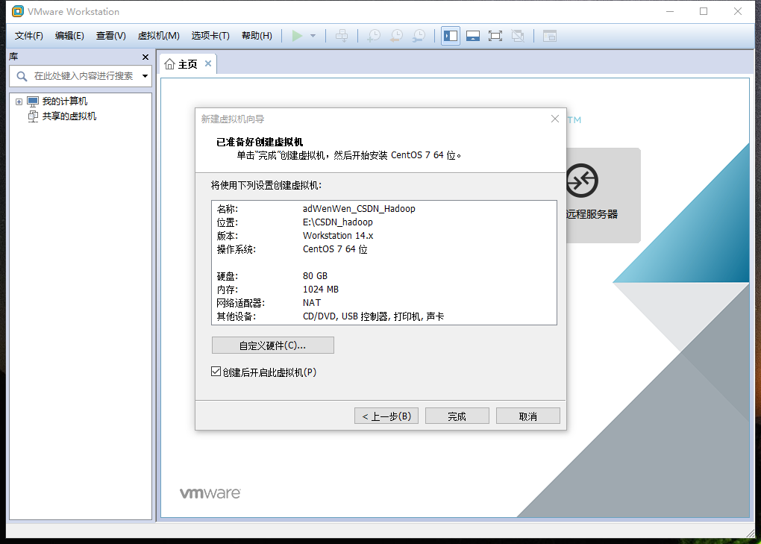Click the revert to snapshot icon
761x544 pixels.
pyautogui.click(x=396, y=36)
